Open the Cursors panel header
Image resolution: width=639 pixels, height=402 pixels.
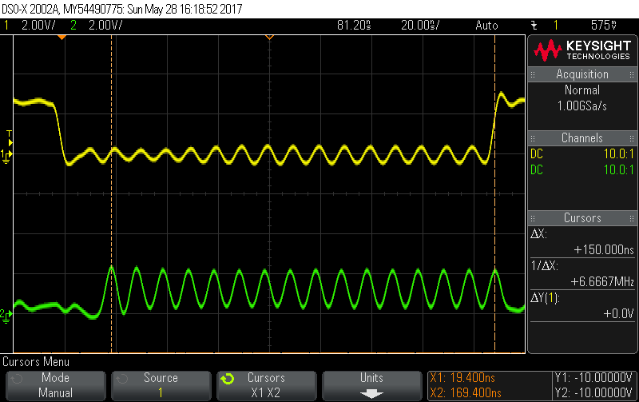tap(582, 217)
